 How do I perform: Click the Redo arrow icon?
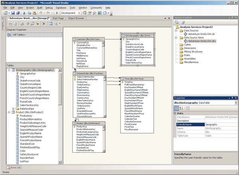pos(48,13)
